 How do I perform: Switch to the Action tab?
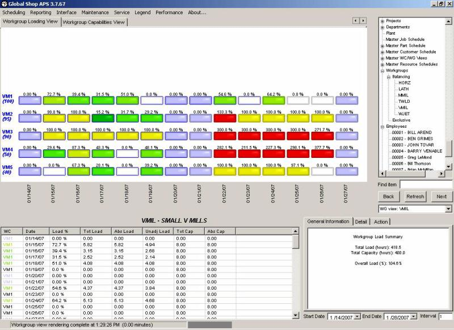(380, 222)
